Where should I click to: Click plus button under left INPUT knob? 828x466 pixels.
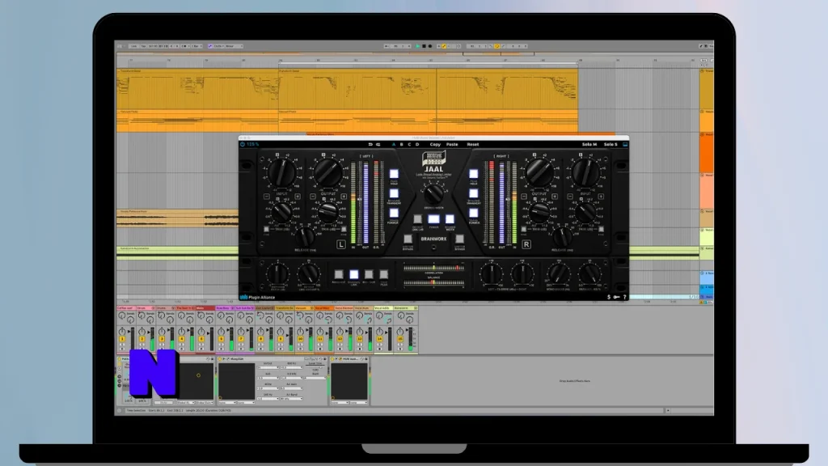point(298,197)
